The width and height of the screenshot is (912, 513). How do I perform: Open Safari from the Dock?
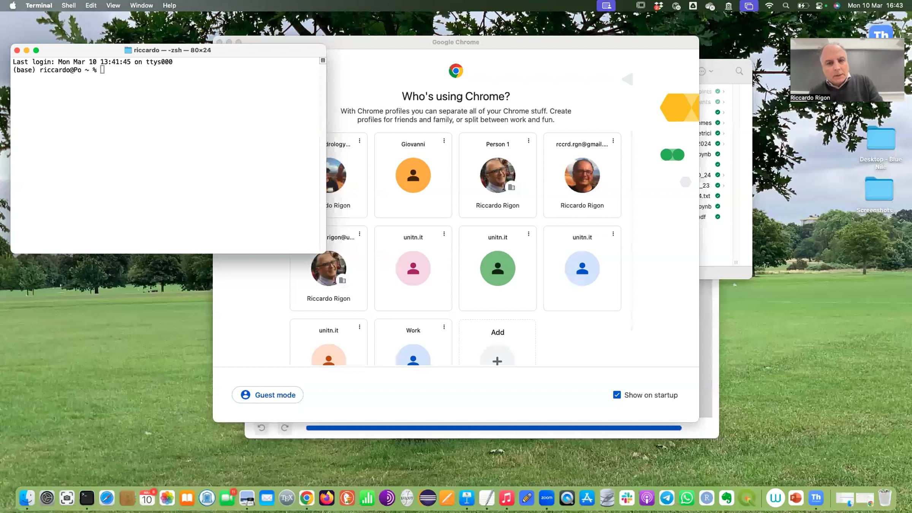pyautogui.click(x=107, y=498)
